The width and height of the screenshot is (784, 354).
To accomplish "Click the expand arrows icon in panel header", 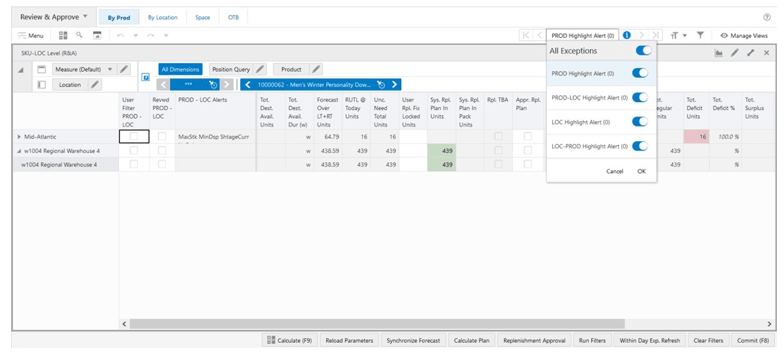I will click(x=751, y=53).
